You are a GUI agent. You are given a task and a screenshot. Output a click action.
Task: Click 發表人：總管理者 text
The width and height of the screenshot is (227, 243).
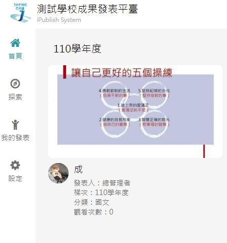coord(102,183)
